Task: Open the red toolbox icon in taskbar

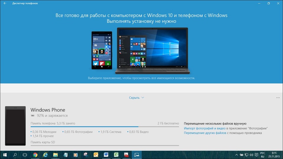Action: point(126,155)
